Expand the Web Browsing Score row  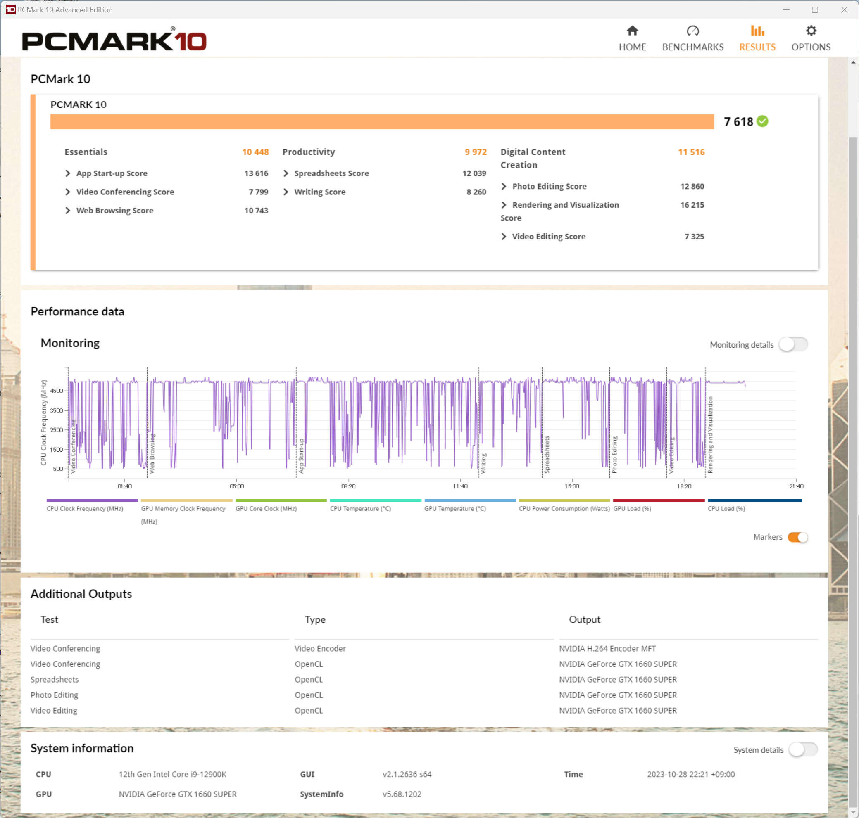(x=68, y=211)
